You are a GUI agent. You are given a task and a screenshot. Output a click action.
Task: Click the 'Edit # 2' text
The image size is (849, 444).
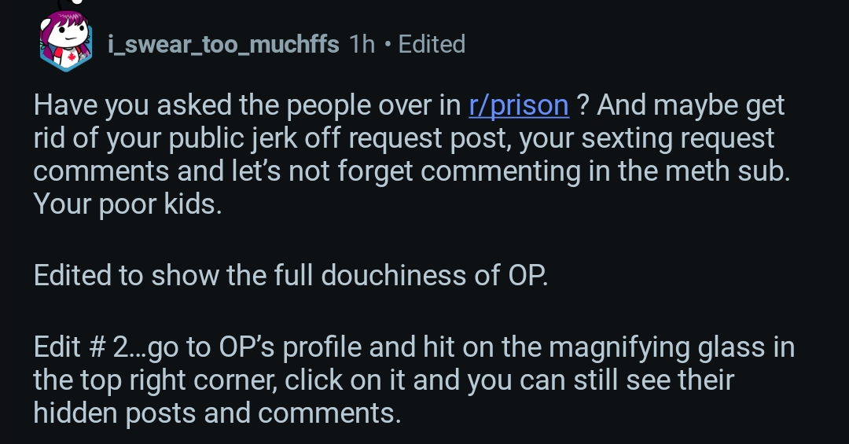(80, 347)
